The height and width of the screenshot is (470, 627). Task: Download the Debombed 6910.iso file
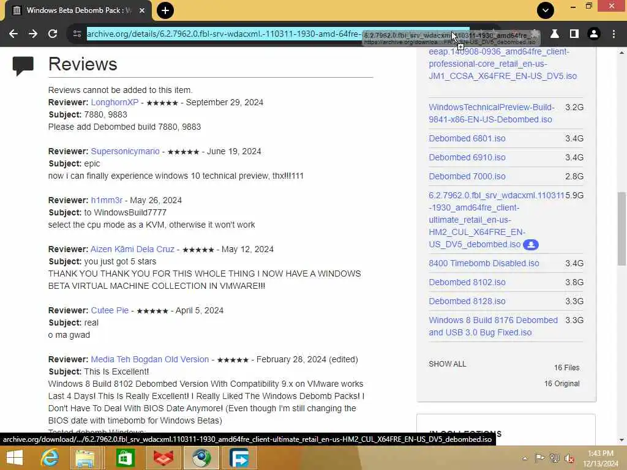point(467,157)
